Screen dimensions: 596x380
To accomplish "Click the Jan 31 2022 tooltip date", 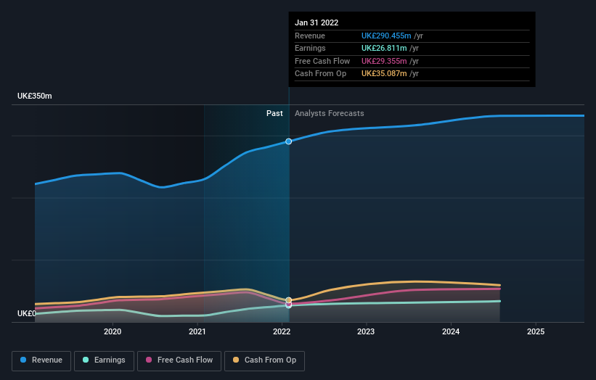I will (317, 22).
